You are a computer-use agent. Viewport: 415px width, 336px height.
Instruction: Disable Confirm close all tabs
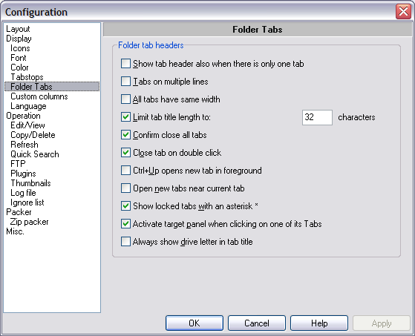coord(125,135)
